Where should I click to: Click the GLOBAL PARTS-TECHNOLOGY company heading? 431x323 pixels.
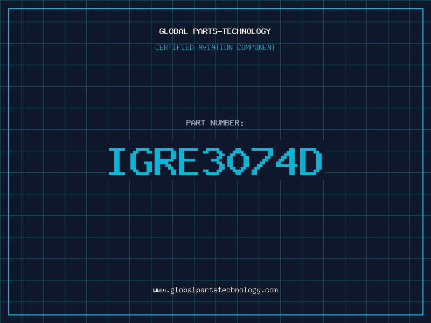pyautogui.click(x=215, y=31)
